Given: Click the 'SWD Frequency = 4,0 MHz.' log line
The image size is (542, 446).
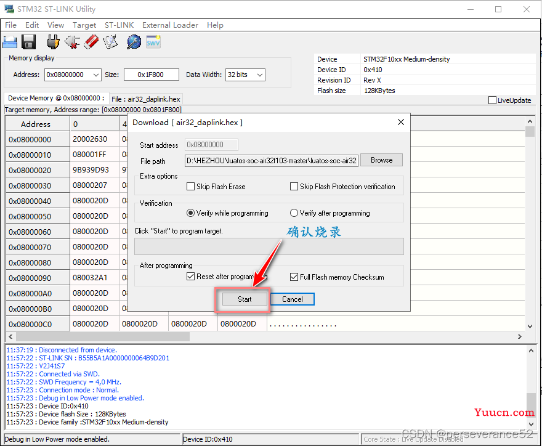Looking at the screenshot, I should (64, 382).
